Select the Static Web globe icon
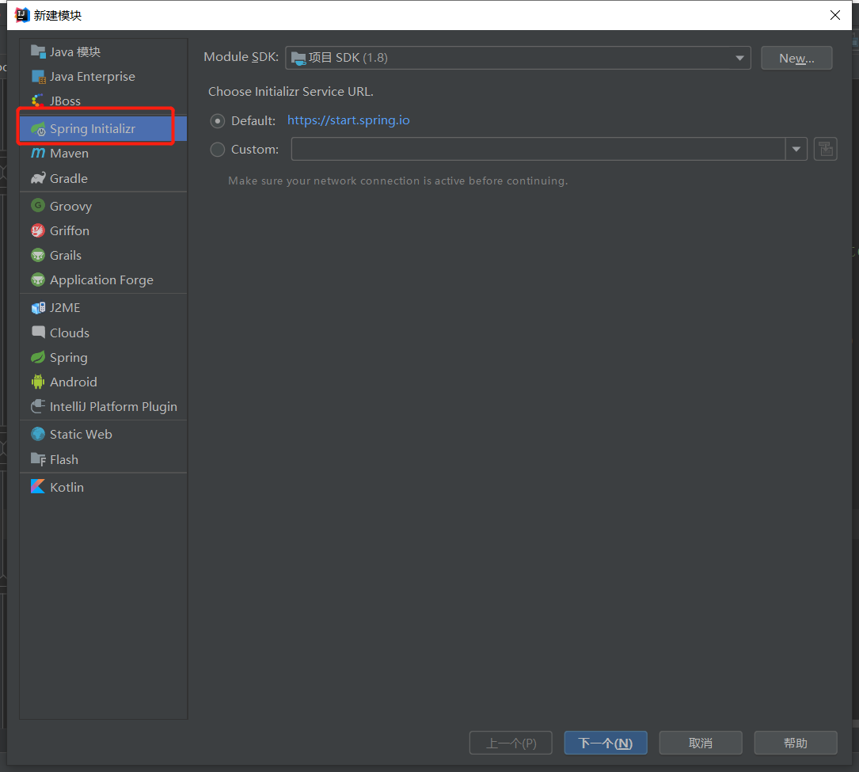This screenshot has width=859, height=772. (x=38, y=434)
